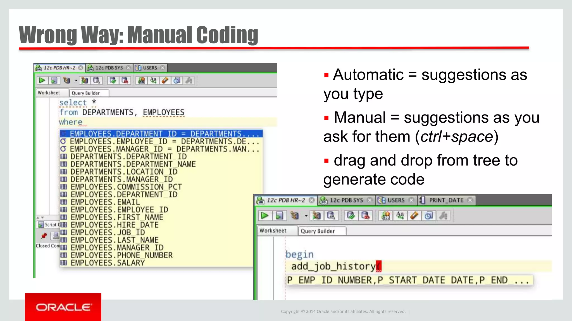Open SQL Tuning Advisor in lower worksheet
The height and width of the screenshot is (321, 572).
tap(331, 216)
